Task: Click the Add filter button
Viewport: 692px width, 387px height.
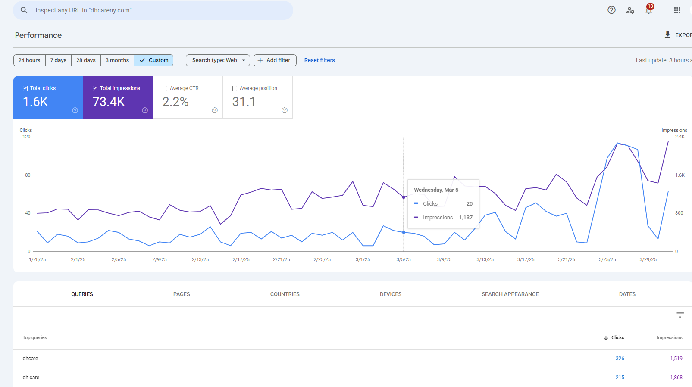Action: (x=275, y=60)
